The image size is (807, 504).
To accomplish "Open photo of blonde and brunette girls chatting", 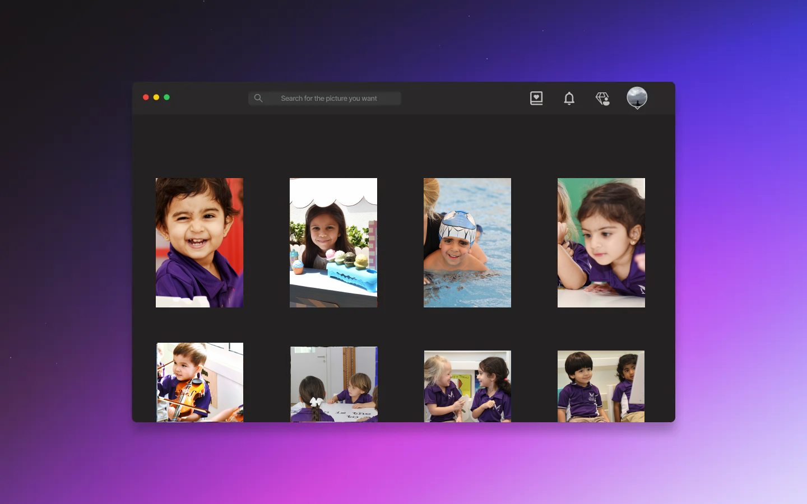I will (467, 386).
